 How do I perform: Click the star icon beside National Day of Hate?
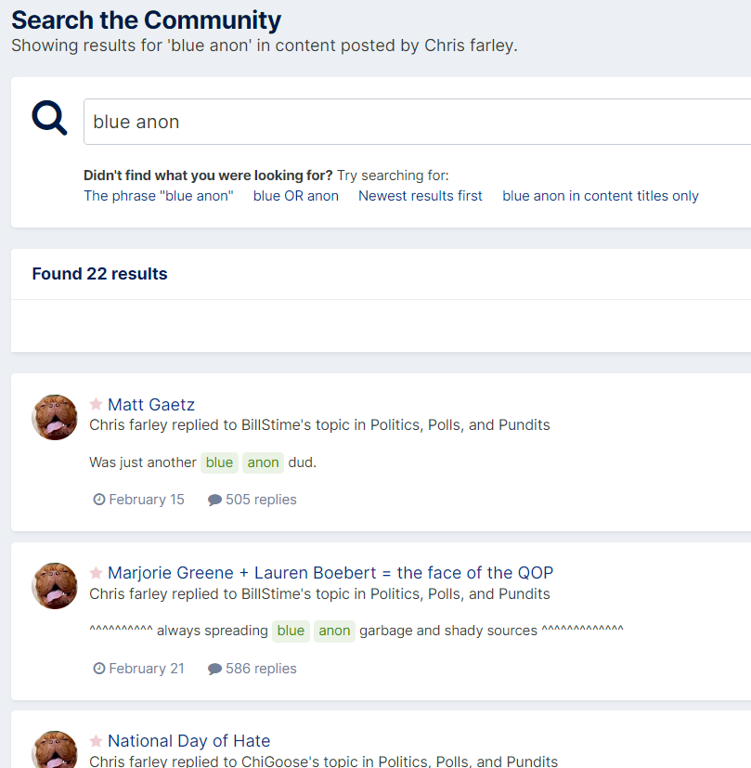[x=96, y=740]
